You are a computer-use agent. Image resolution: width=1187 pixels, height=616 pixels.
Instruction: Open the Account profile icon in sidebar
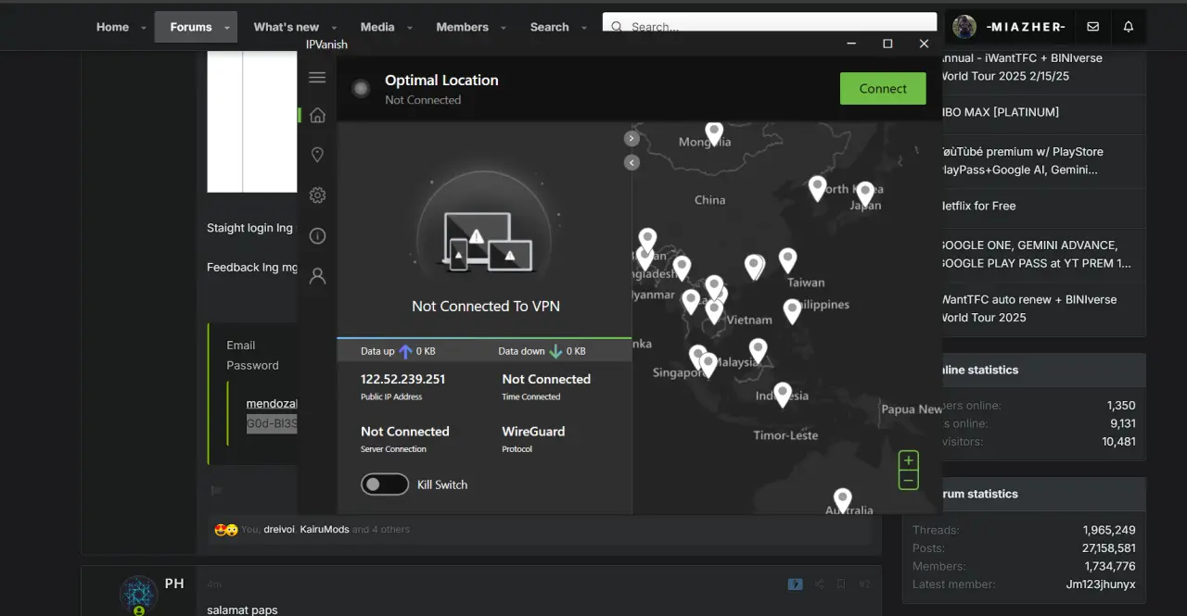pyautogui.click(x=317, y=276)
